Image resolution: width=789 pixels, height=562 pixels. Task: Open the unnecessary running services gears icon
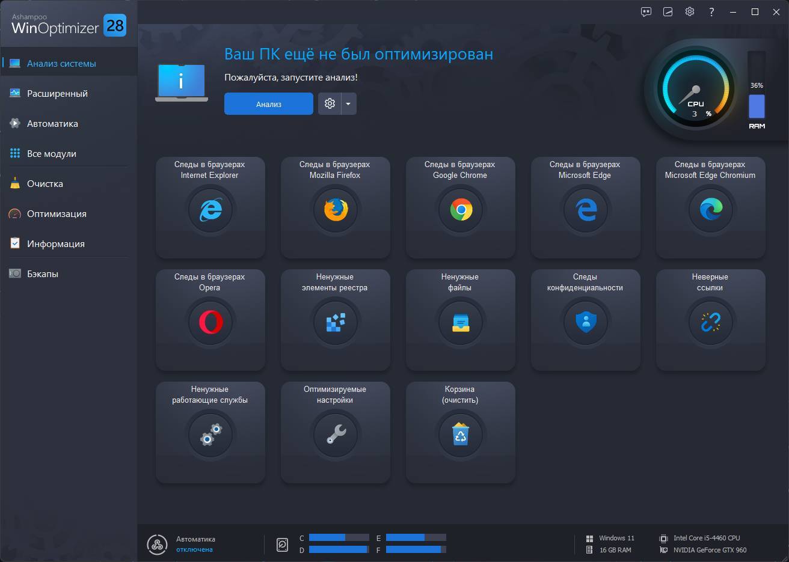[210, 435]
